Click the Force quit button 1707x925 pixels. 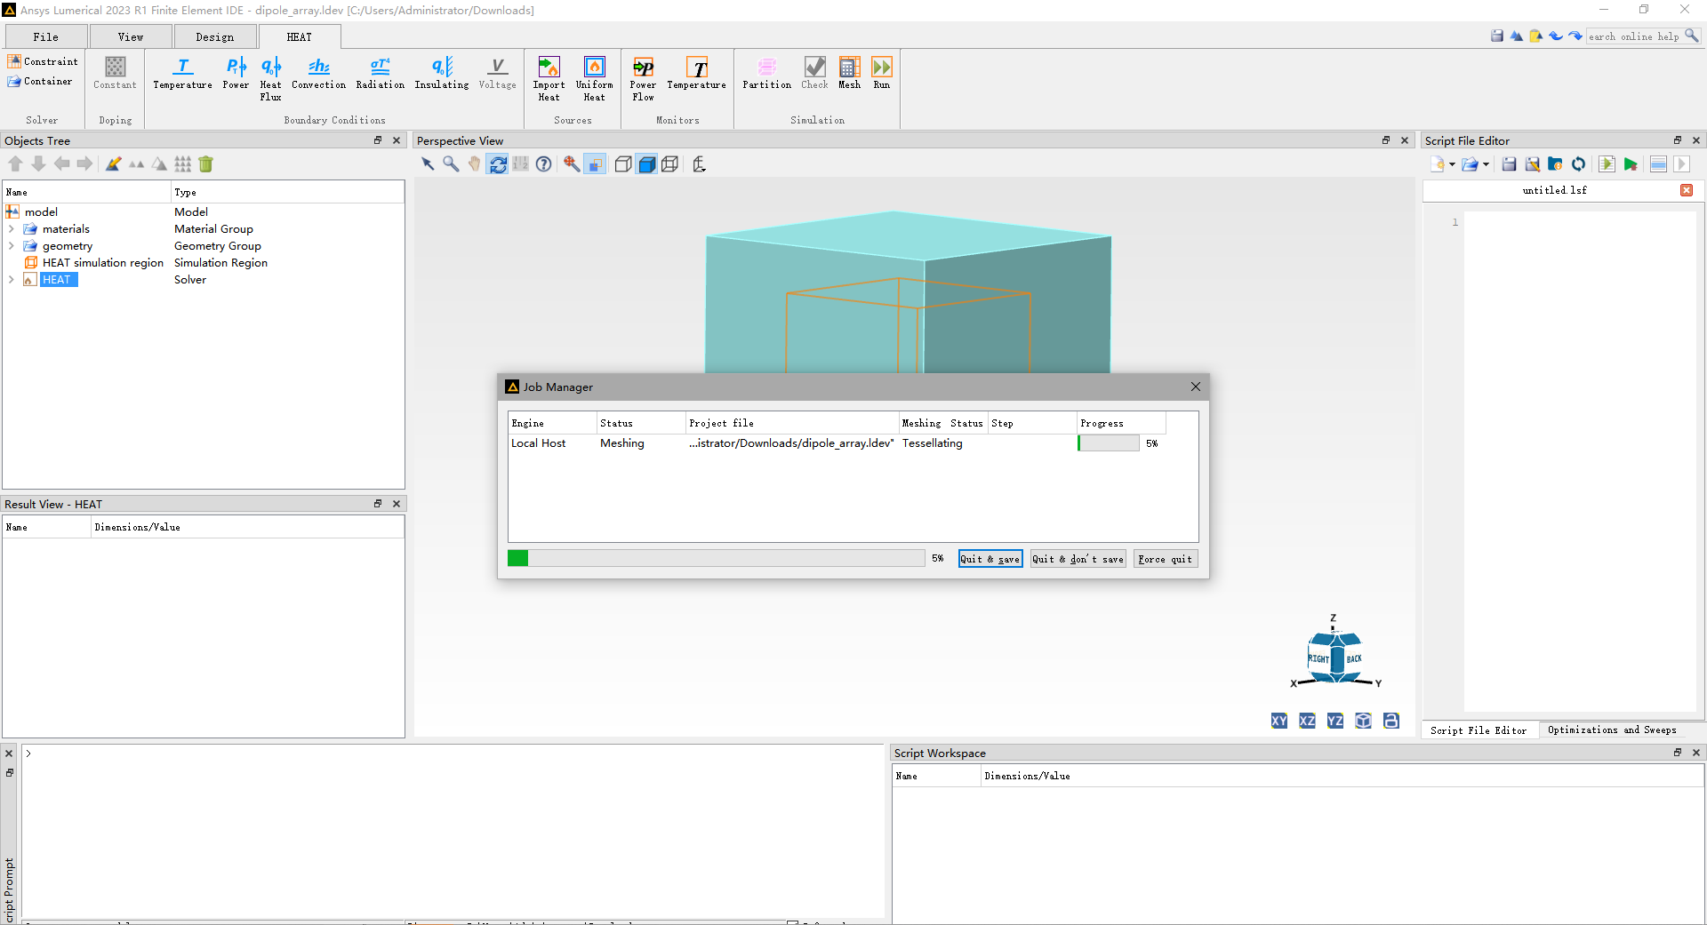tap(1166, 559)
